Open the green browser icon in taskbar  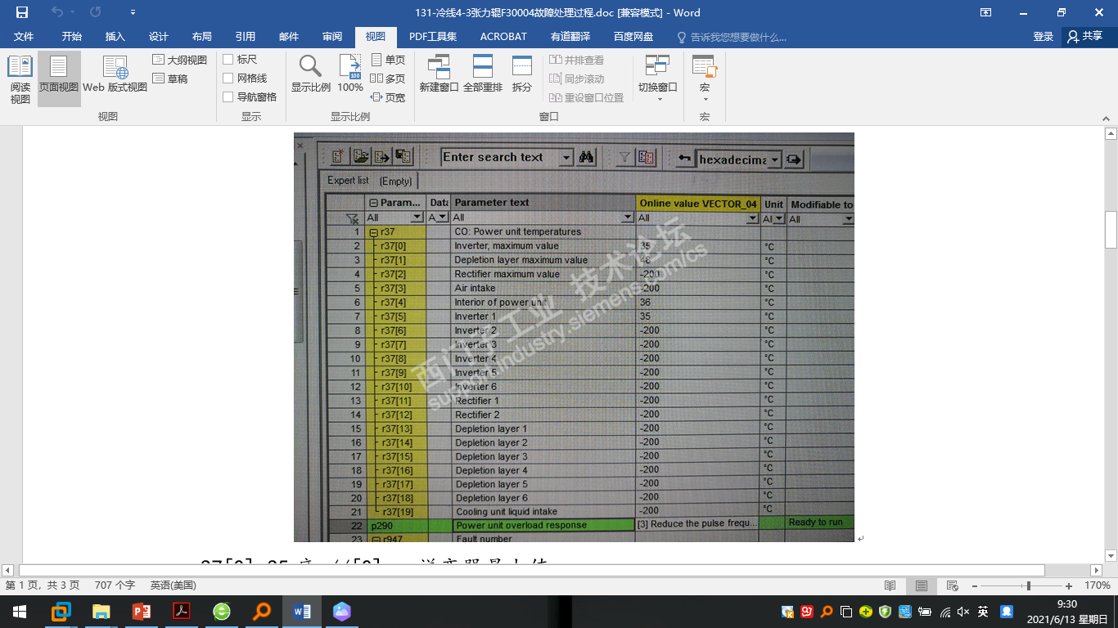(222, 611)
